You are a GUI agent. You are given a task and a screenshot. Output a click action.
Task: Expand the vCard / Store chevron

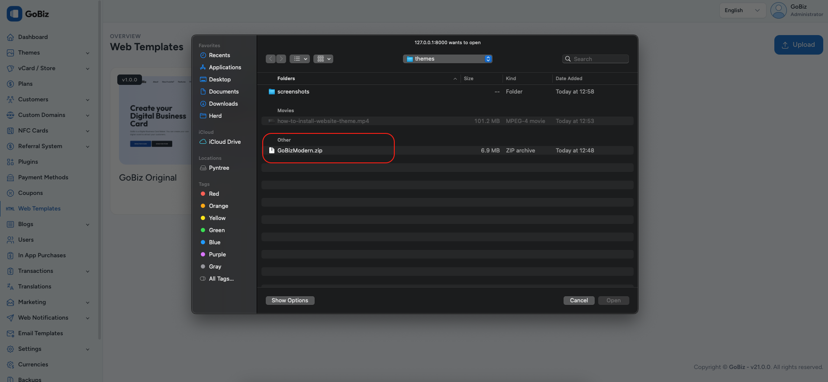[x=87, y=69]
